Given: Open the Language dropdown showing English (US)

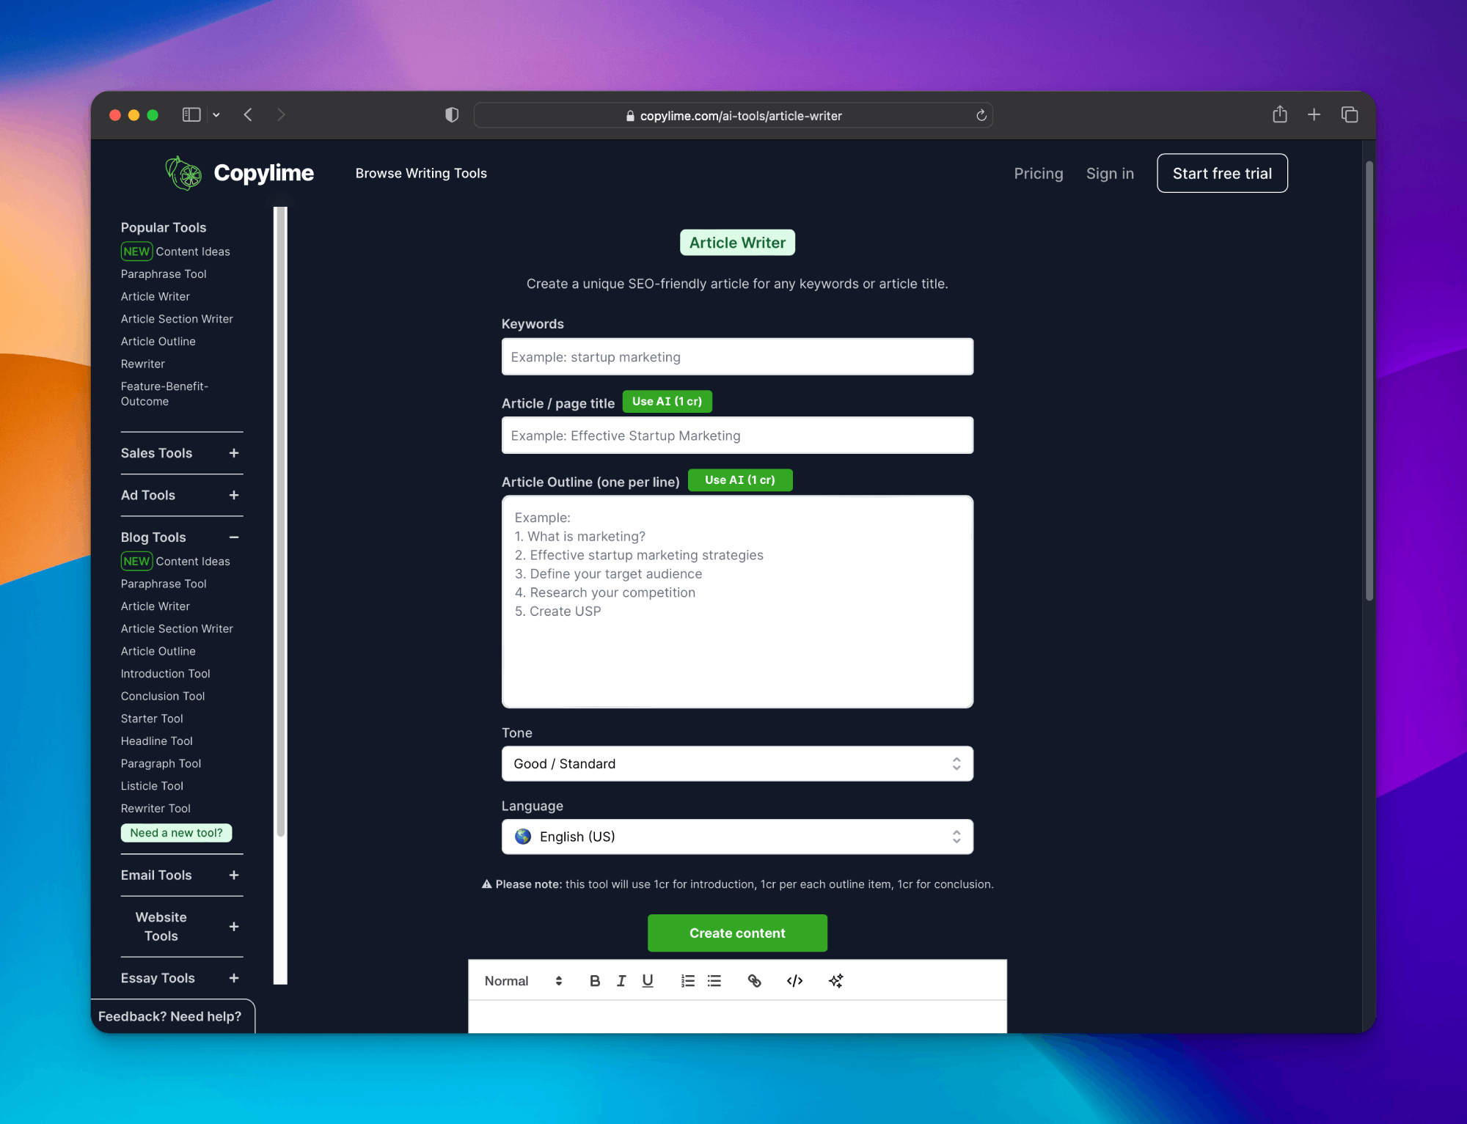Looking at the screenshot, I should 737,837.
